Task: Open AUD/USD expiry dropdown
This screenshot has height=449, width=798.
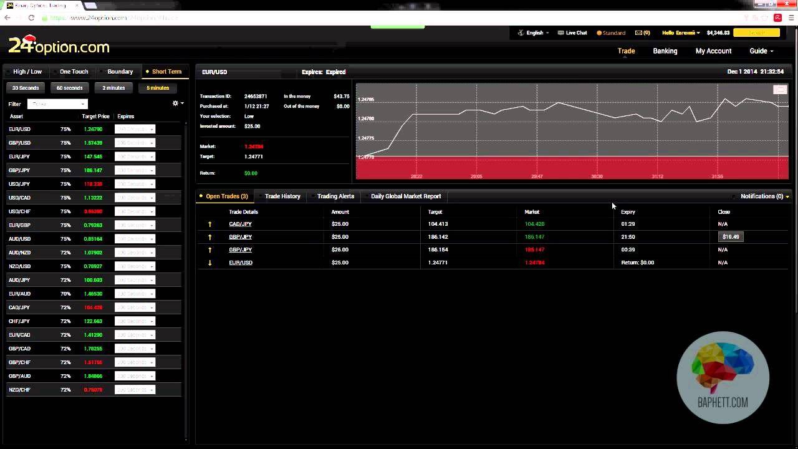Action: point(135,239)
